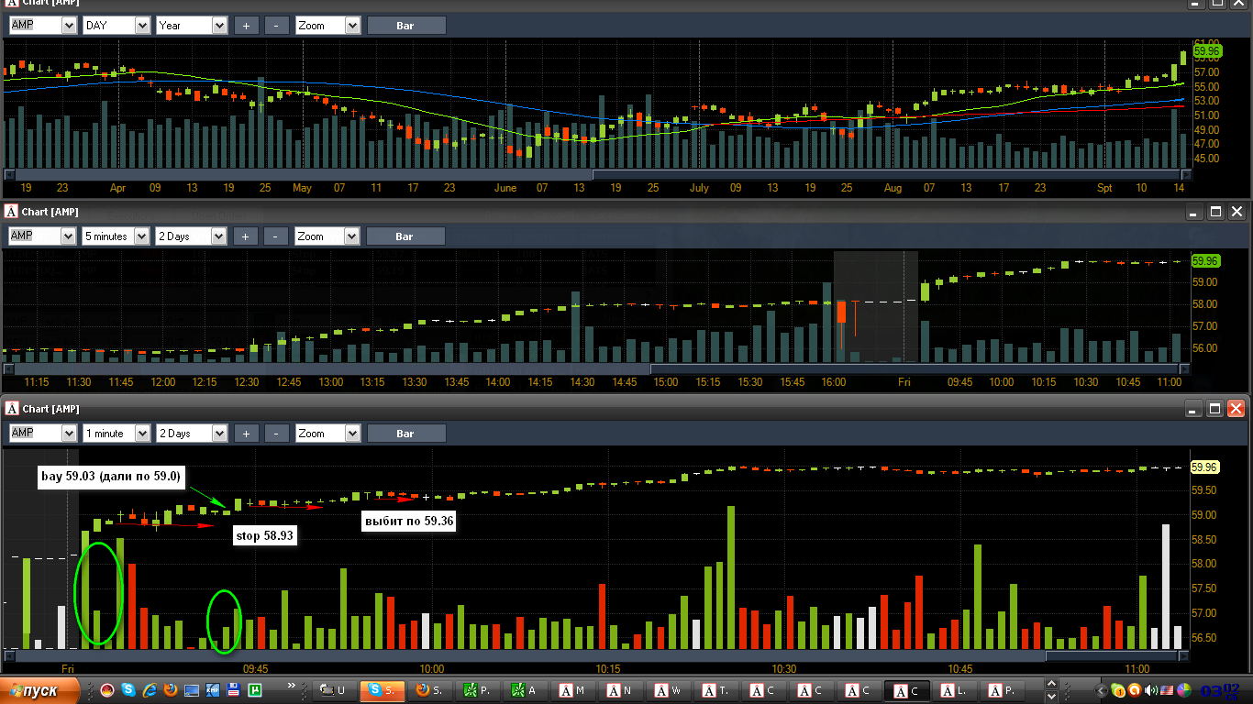
Task: Switch to the Skype taskbar button
Action: pos(382,691)
